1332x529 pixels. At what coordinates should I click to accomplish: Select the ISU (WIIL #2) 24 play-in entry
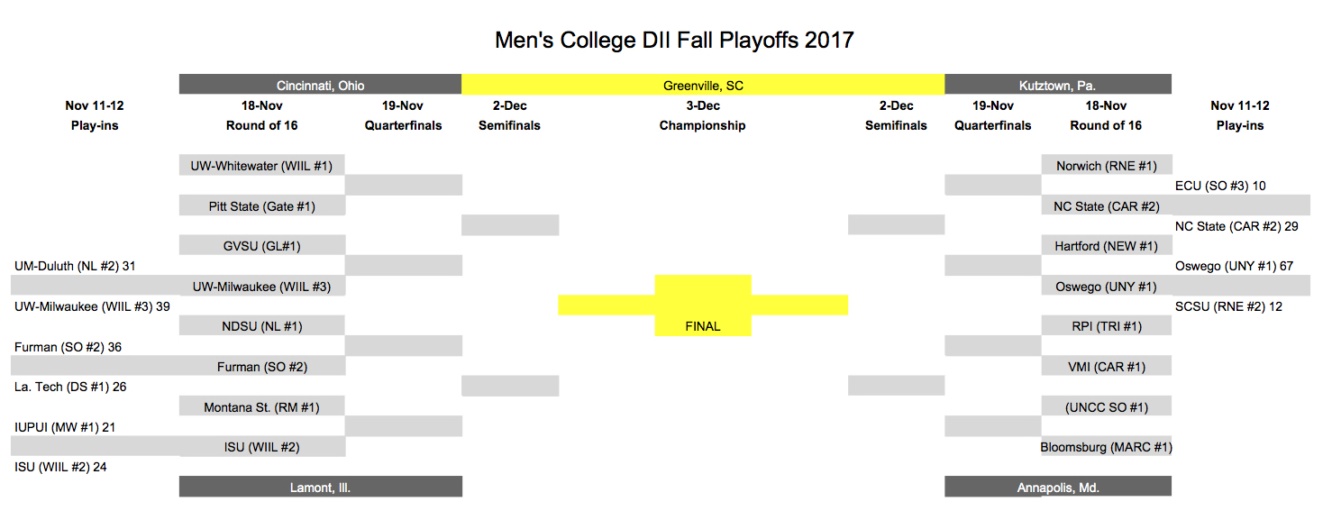pyautogui.click(x=61, y=467)
